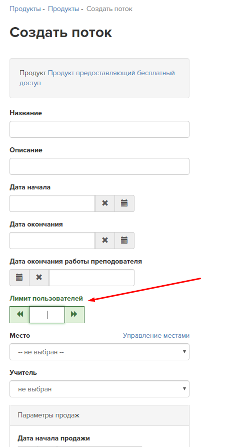Clear the Дата начала field with X icon
Image resolution: width=235 pixels, height=447 pixels.
pos(105,203)
